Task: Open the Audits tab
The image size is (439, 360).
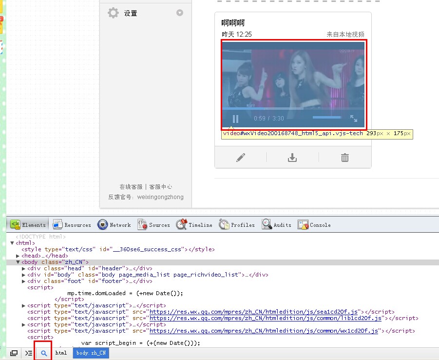Action: pyautogui.click(x=276, y=225)
